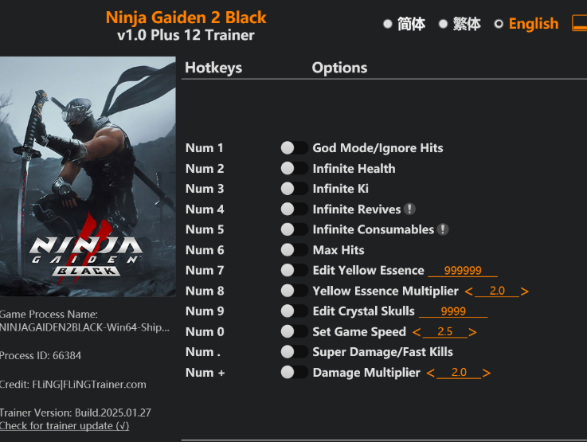Decrease the Set Game Speed value

[x=416, y=332]
